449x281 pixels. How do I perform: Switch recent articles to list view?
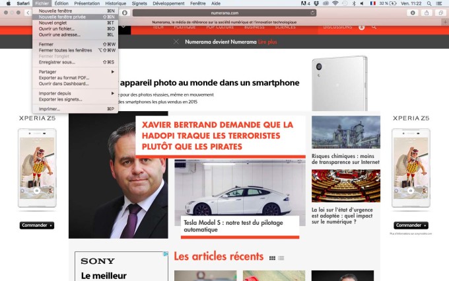(x=281, y=258)
